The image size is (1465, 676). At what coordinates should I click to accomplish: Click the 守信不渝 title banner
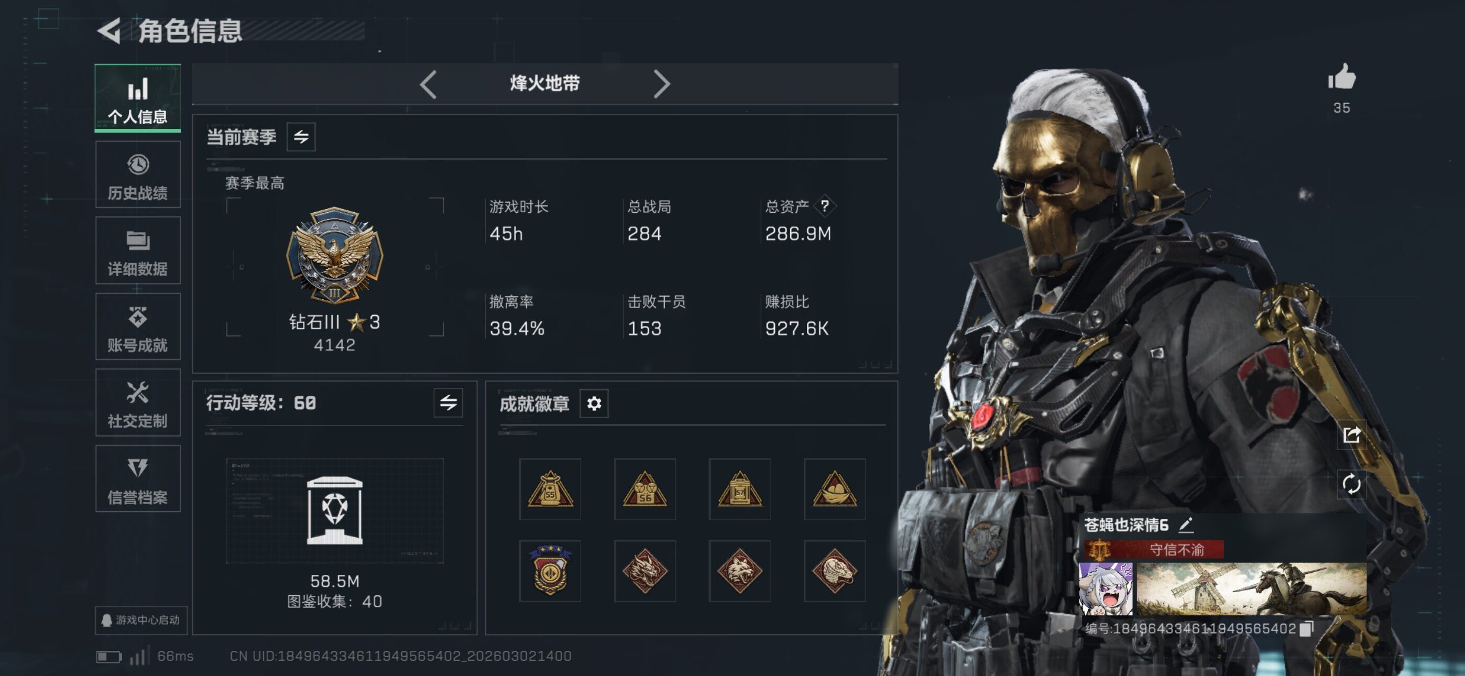pos(1153,549)
